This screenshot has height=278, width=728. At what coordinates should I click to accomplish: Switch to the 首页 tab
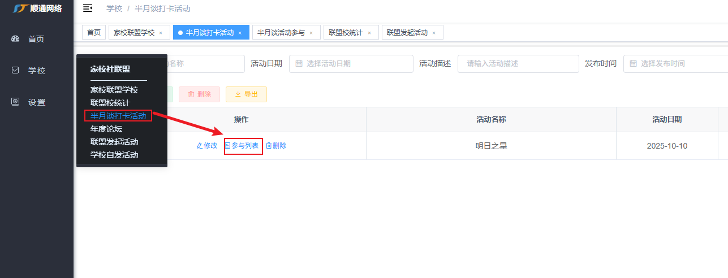pos(94,33)
